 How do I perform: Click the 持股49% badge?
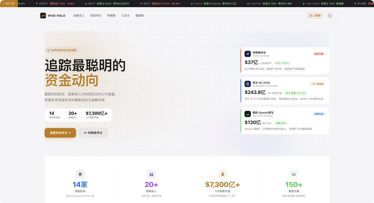281,123
